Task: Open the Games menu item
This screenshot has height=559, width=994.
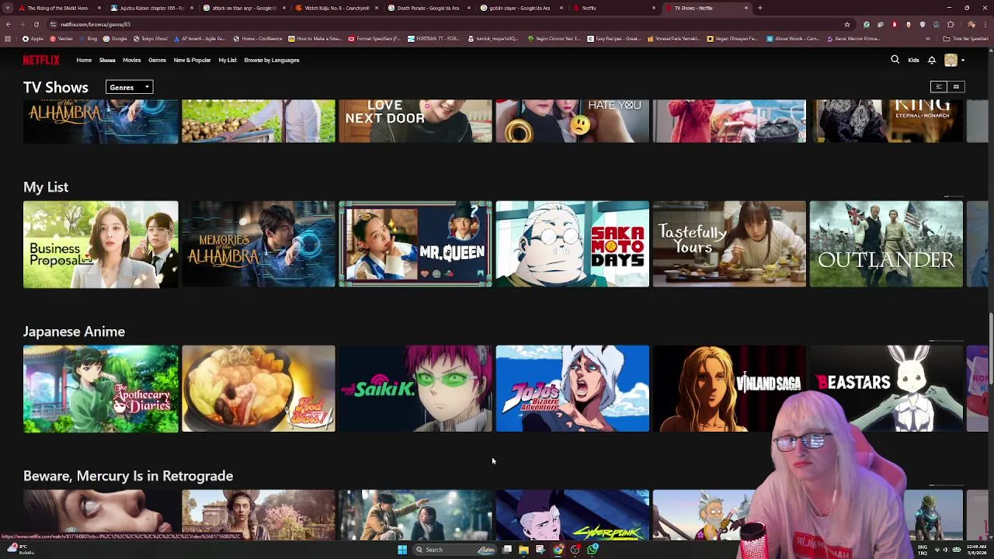Action: [x=157, y=60]
